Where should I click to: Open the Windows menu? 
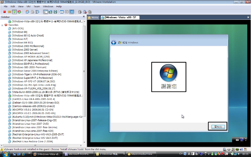[48, 6]
